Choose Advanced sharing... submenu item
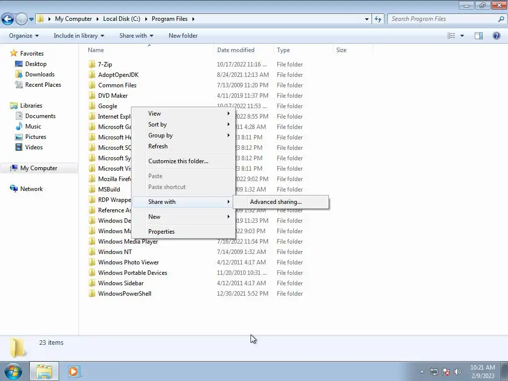The image size is (508, 381). [281, 202]
